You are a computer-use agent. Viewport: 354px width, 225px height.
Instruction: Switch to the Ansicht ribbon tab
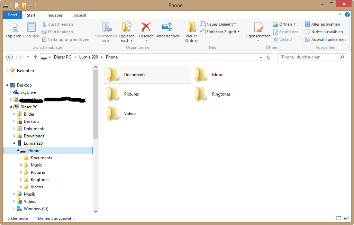[80, 15]
